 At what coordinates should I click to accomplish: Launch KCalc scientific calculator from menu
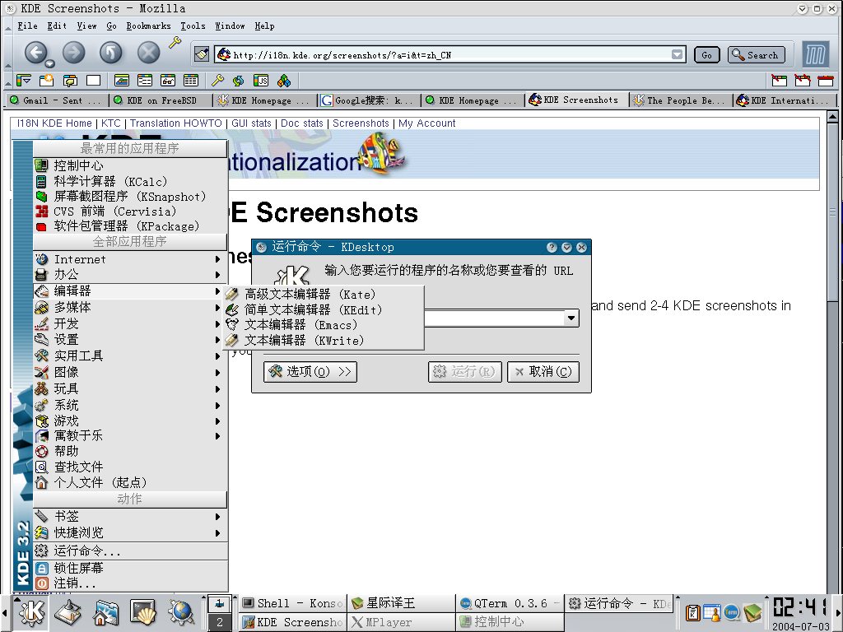pos(130,182)
